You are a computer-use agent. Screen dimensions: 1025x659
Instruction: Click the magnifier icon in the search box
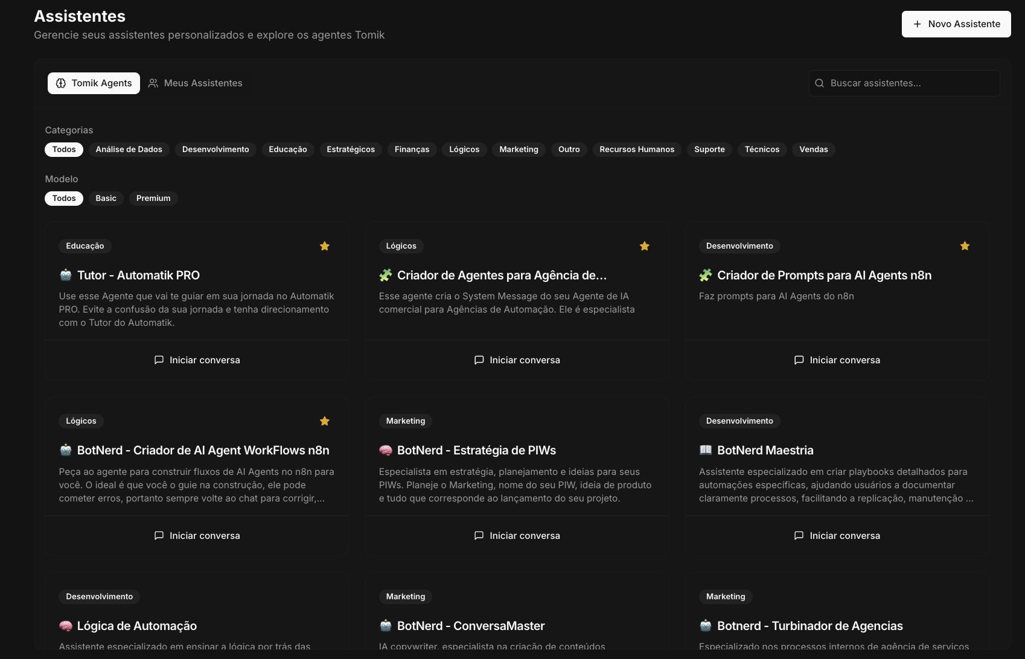820,83
